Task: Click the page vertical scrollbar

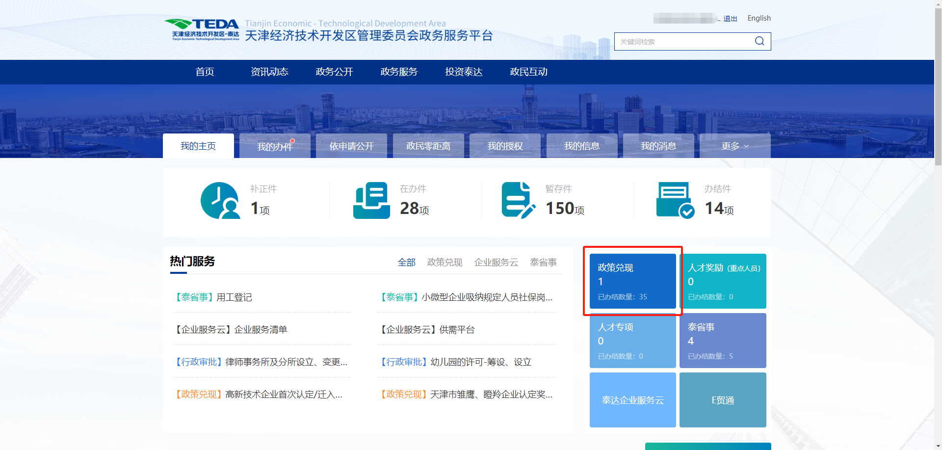Action: pyautogui.click(x=938, y=87)
